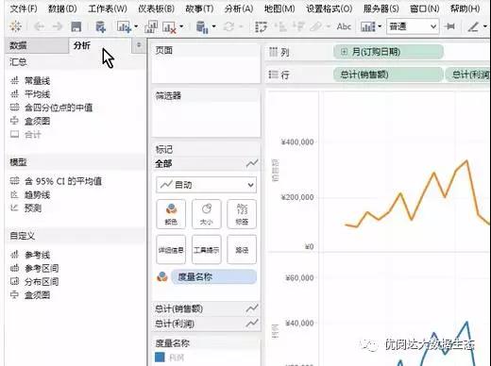
Task: Expand the 总计(利润) marks section
Action: click(207, 324)
